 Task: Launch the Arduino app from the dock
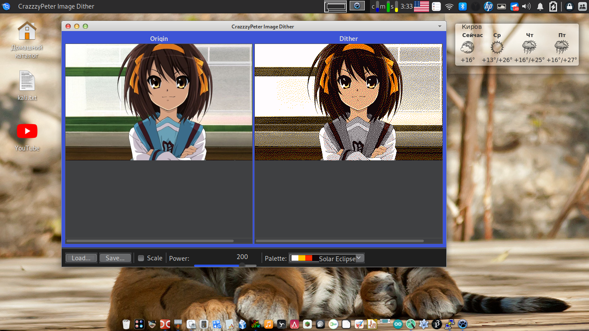click(398, 324)
